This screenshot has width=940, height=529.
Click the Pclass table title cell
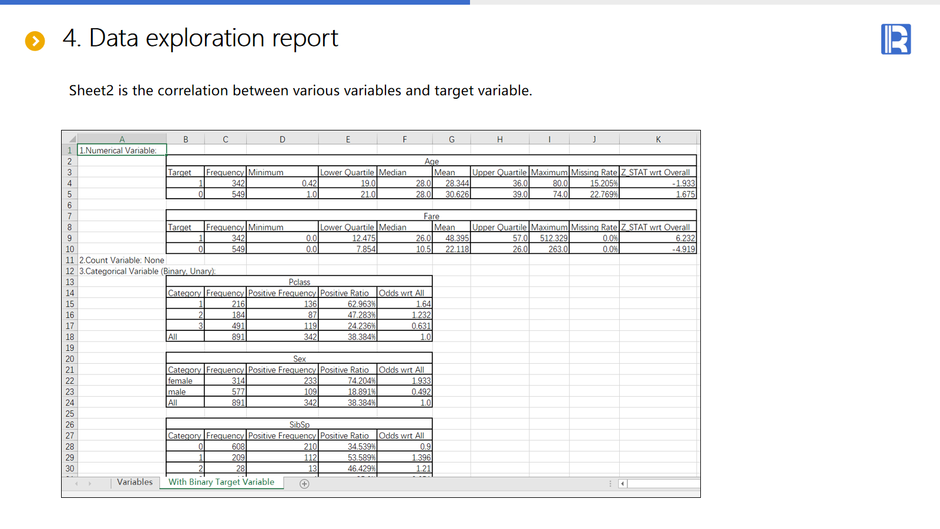[299, 282]
